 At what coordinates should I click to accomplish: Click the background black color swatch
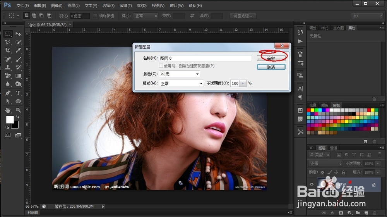pyautogui.click(x=15, y=125)
